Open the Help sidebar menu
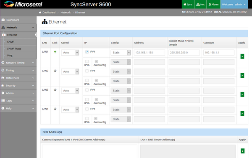 click(x=18, y=108)
